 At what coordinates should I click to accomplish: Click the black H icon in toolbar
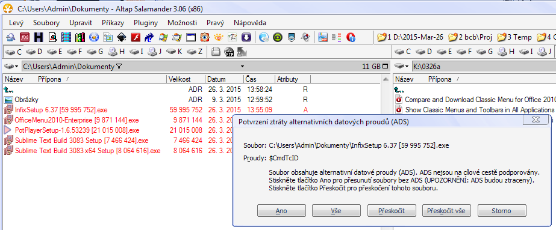39,37
